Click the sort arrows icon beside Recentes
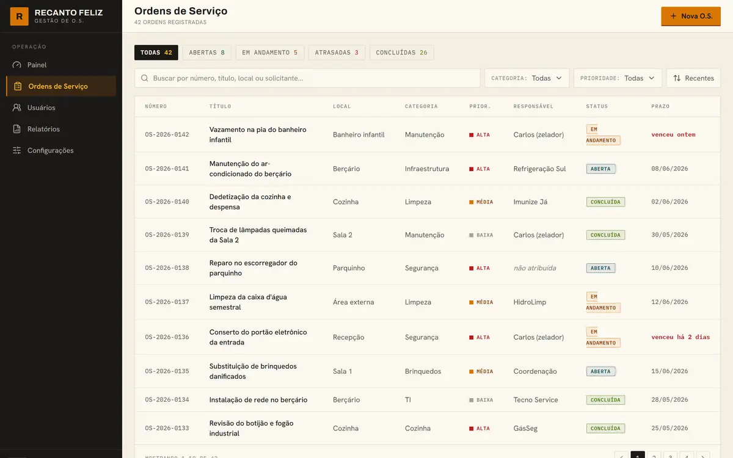Viewport: 733px width, 458px height. coord(677,78)
